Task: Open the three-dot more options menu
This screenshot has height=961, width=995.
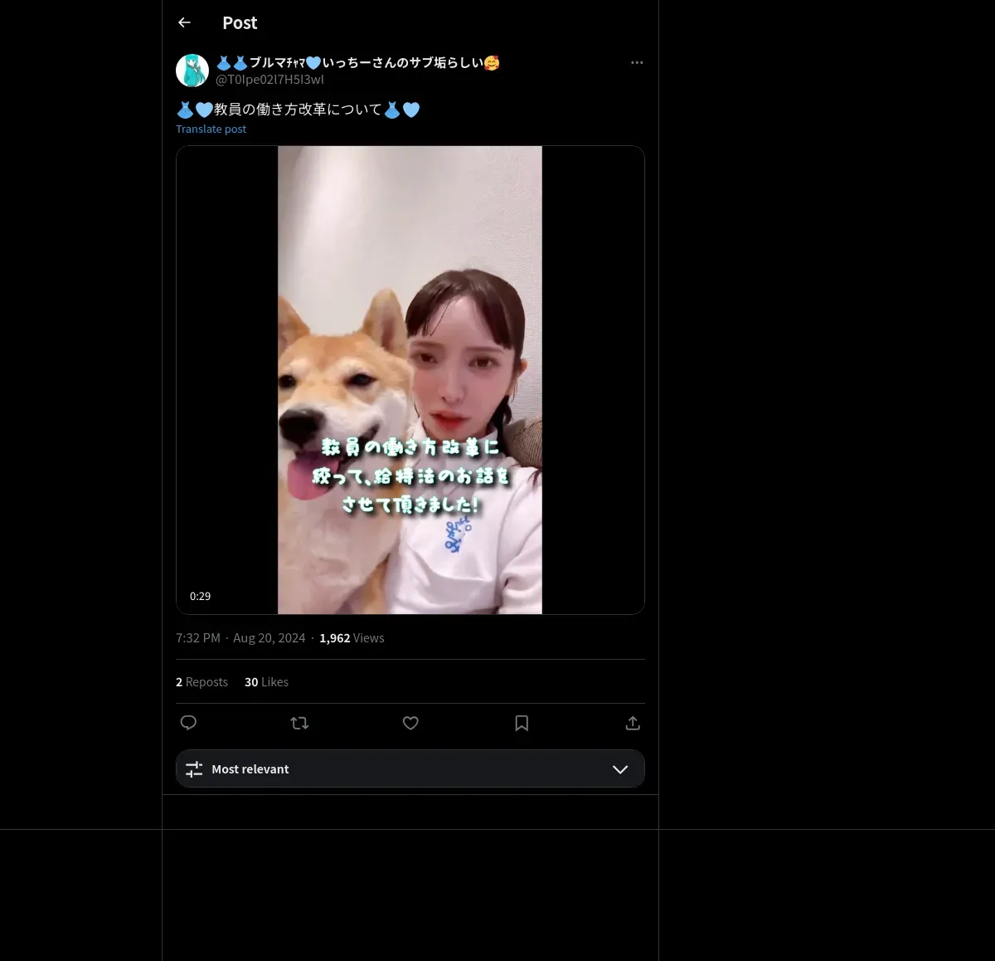Action: [x=637, y=62]
